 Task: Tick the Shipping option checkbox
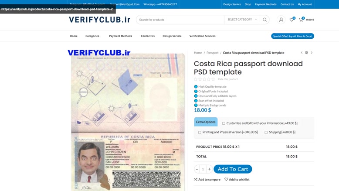coord(266,132)
